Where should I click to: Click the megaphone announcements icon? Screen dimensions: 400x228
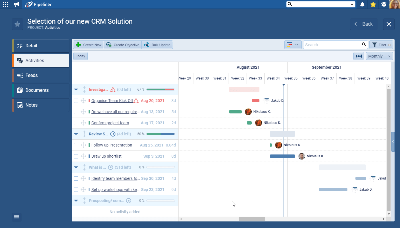[x=16, y=4]
